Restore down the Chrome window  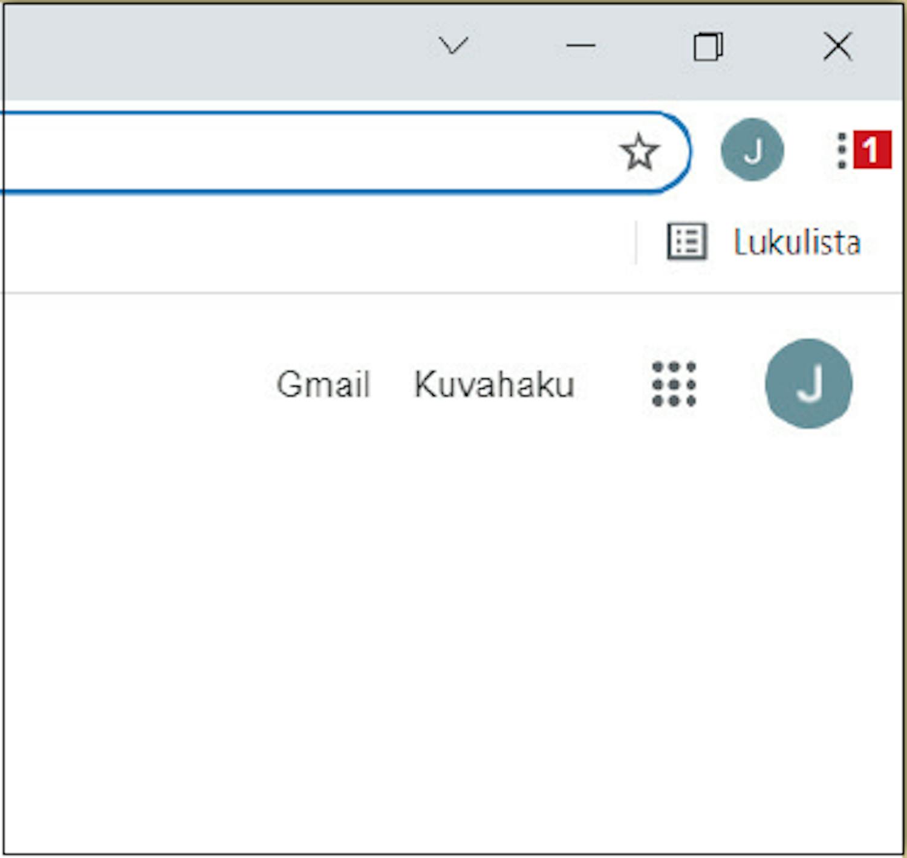tap(709, 47)
